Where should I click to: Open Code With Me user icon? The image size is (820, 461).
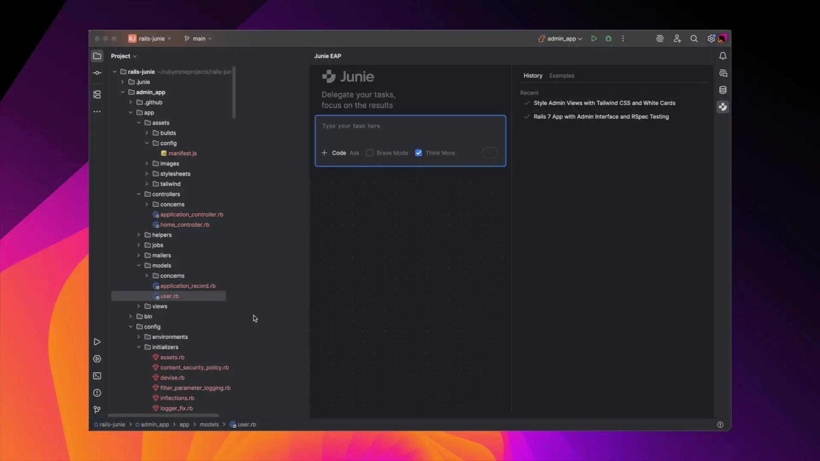pyautogui.click(x=677, y=38)
